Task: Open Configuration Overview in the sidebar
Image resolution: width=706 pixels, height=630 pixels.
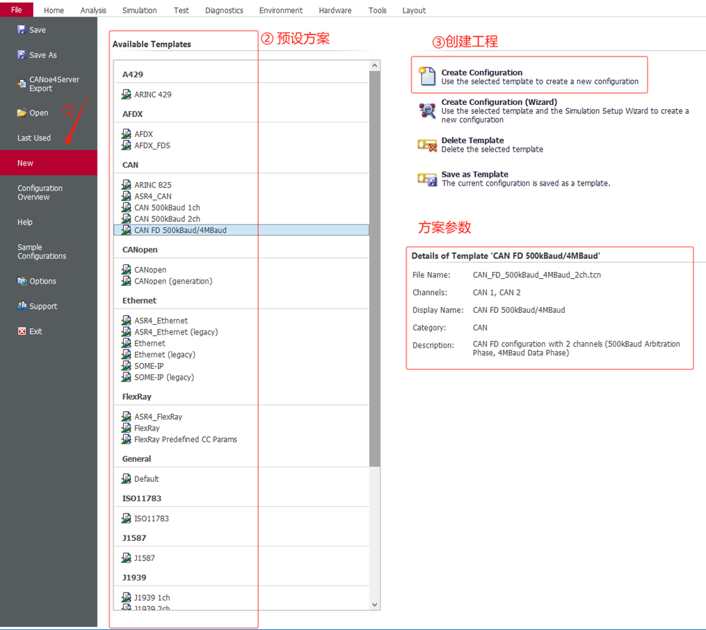Action: click(x=49, y=193)
